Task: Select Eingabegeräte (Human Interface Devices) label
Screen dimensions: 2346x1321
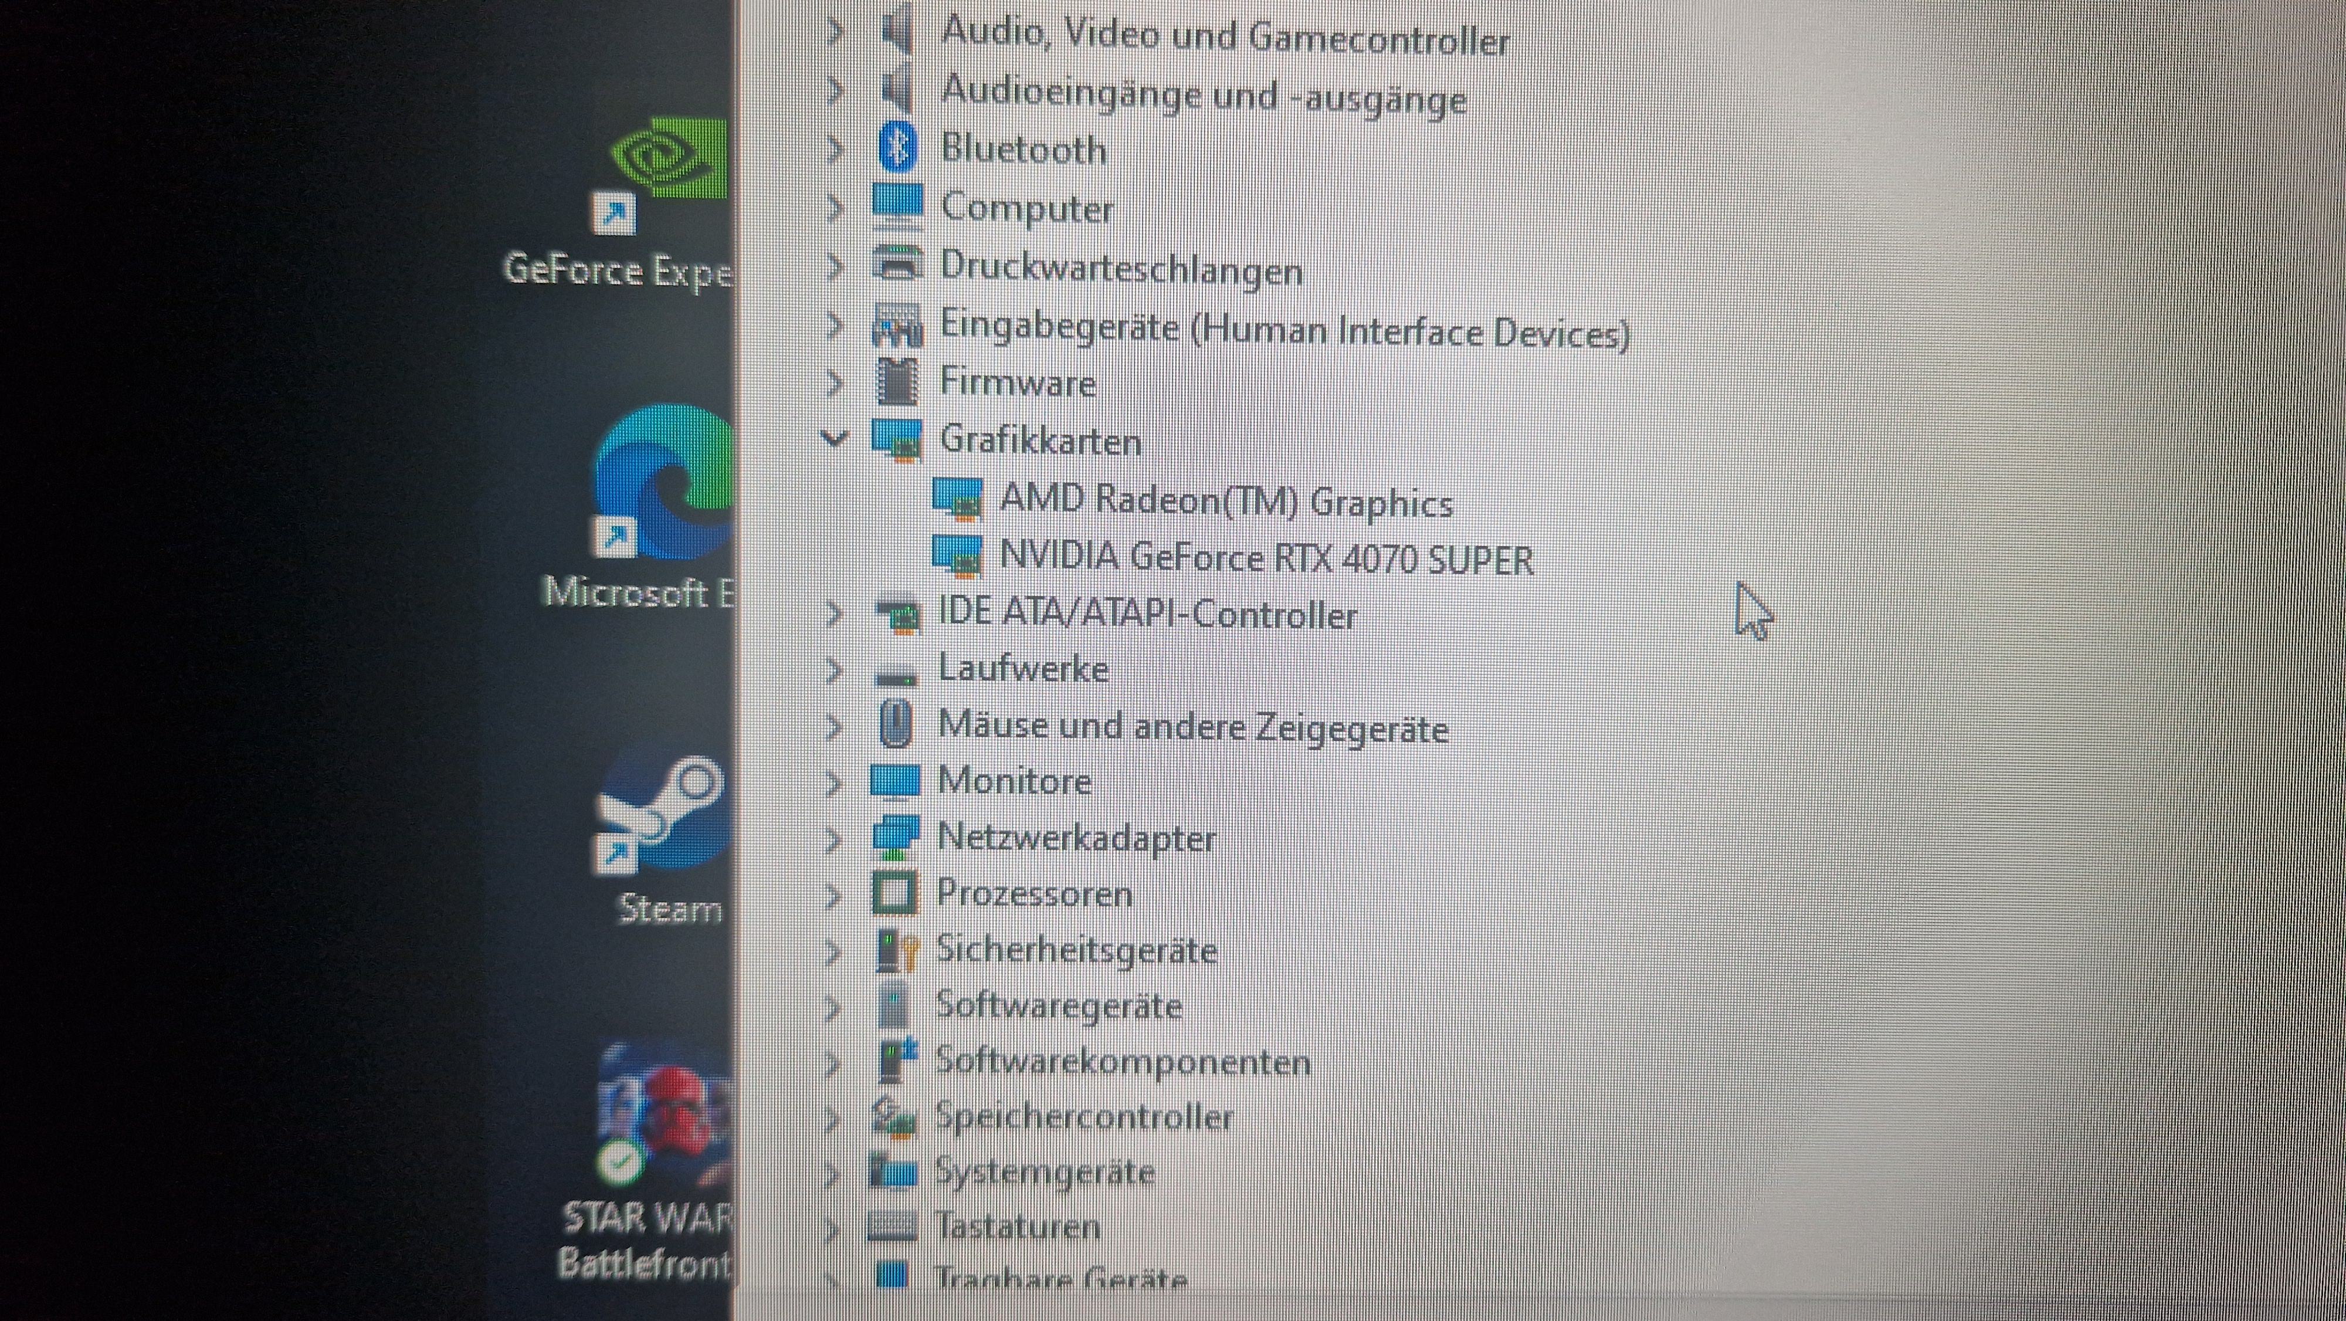Action: 1284,329
